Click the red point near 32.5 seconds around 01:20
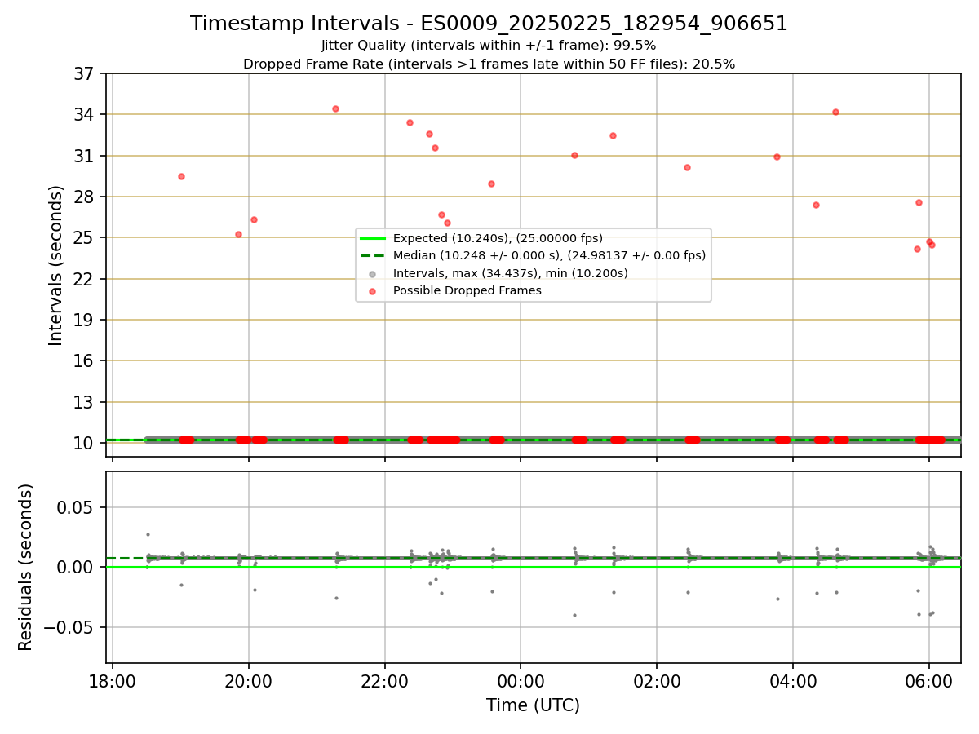Image resolution: width=979 pixels, height=734 pixels. coord(613,135)
